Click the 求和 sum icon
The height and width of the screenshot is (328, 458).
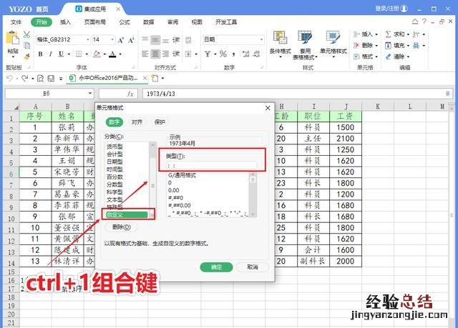click(x=388, y=34)
